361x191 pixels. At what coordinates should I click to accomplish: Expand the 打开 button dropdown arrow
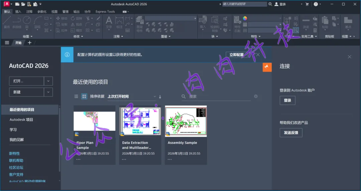[48, 81]
